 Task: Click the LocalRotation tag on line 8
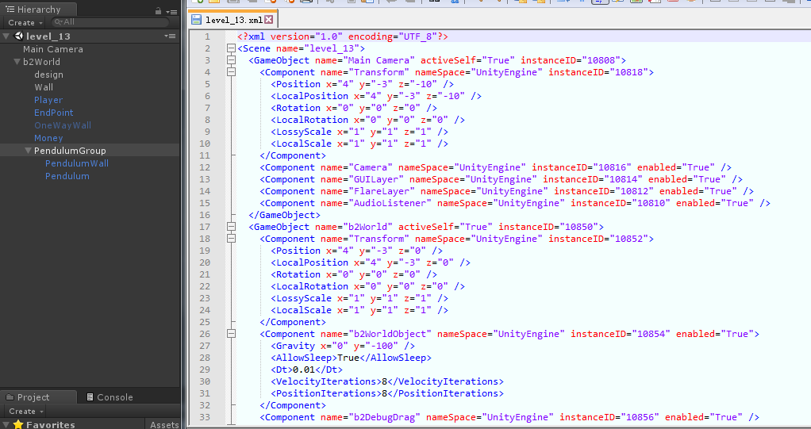(309, 120)
